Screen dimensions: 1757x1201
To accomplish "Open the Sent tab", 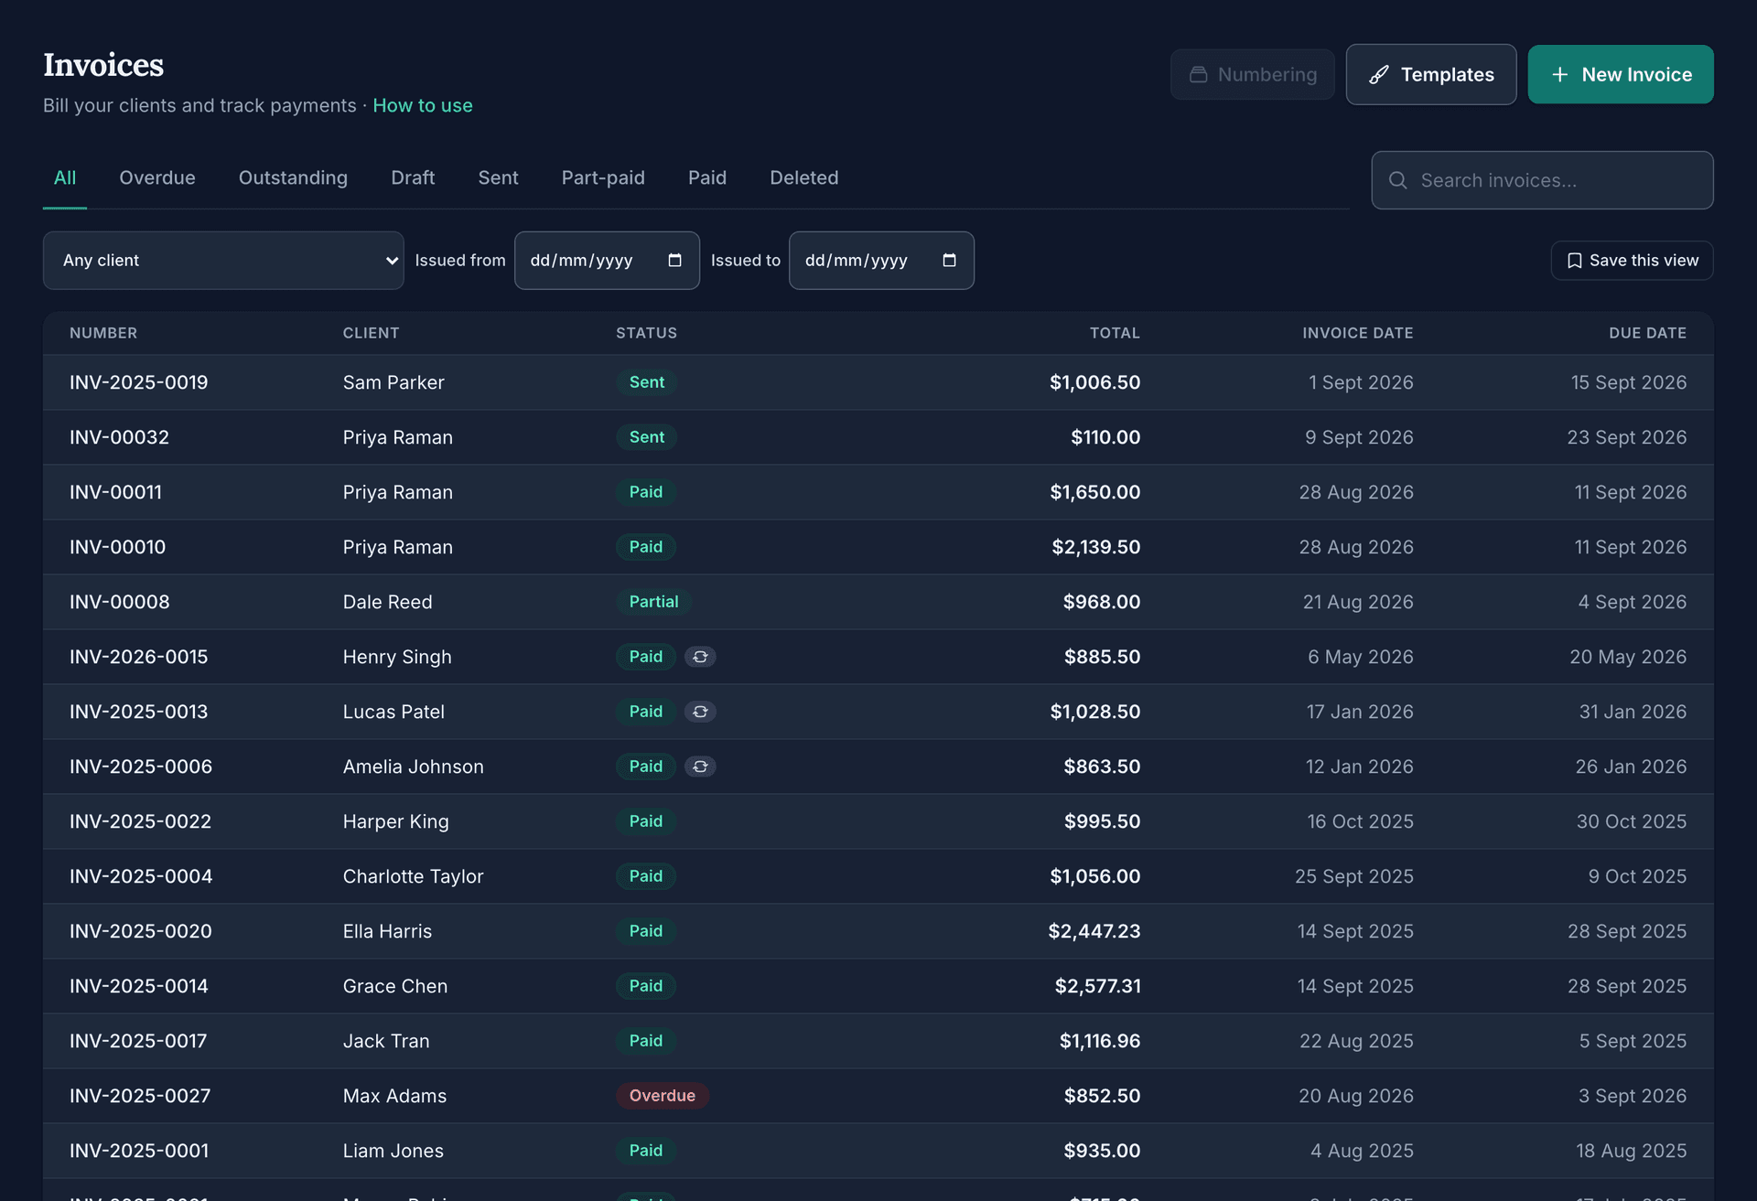I will coord(498,177).
